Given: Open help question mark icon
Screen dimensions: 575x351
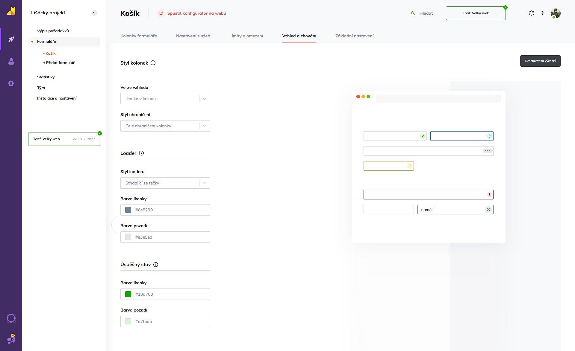Looking at the screenshot, I should [x=542, y=13].
